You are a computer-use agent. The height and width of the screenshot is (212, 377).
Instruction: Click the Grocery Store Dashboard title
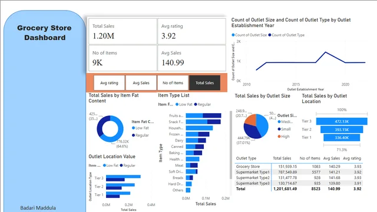click(x=45, y=33)
